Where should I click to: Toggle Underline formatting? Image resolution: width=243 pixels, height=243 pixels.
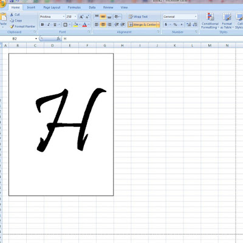click(x=55, y=24)
